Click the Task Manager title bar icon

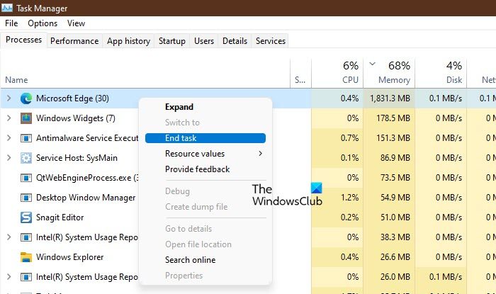[x=7, y=8]
